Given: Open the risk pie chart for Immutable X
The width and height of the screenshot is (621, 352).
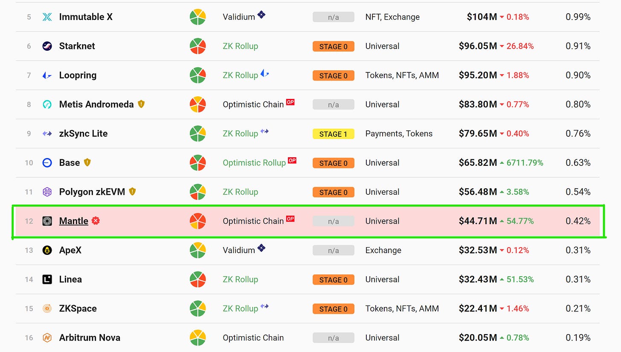Looking at the screenshot, I should click(x=198, y=17).
